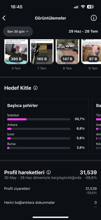Tap the Profil ziyaretleri row
The width and height of the screenshot is (101, 220).
(50, 191)
